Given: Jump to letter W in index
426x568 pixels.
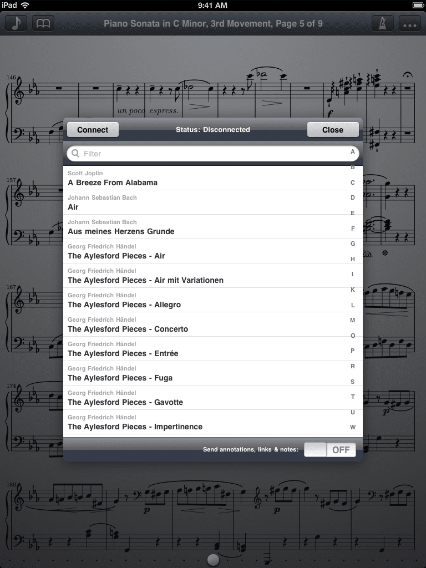Looking at the screenshot, I should point(352,428).
